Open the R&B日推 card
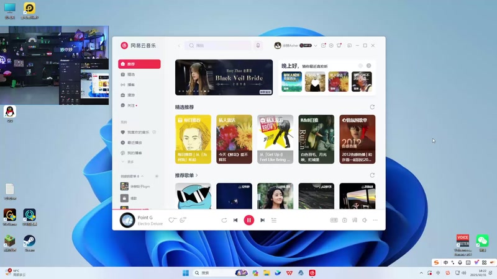 [316, 139]
